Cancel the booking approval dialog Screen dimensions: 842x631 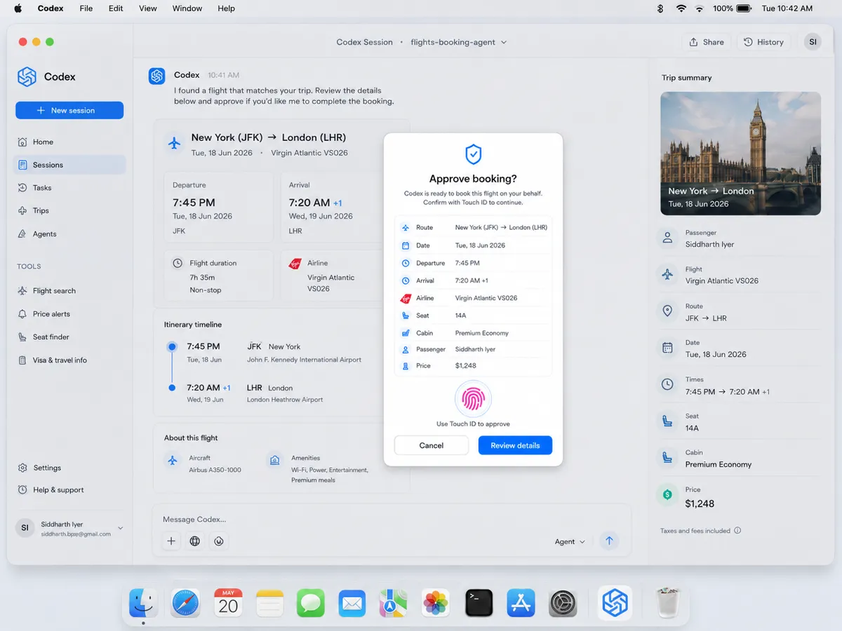click(432, 445)
